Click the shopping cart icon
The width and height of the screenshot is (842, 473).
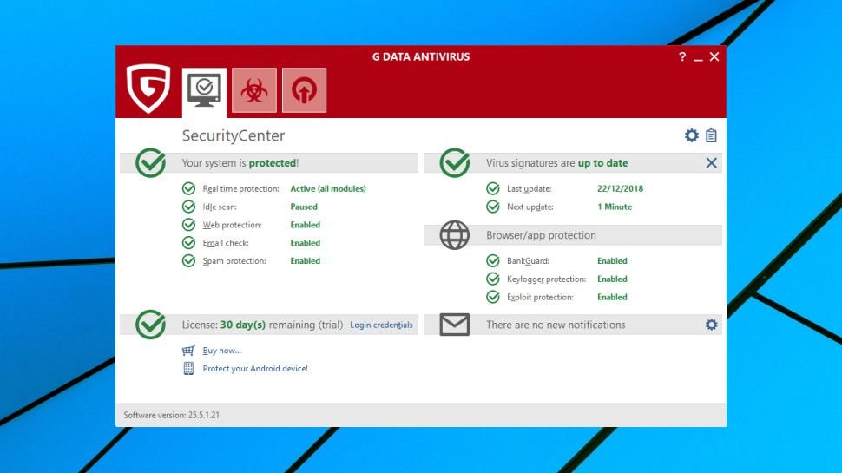188,351
